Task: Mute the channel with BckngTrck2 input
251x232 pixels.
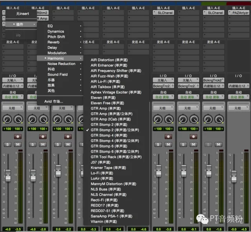Action: coord(218,145)
